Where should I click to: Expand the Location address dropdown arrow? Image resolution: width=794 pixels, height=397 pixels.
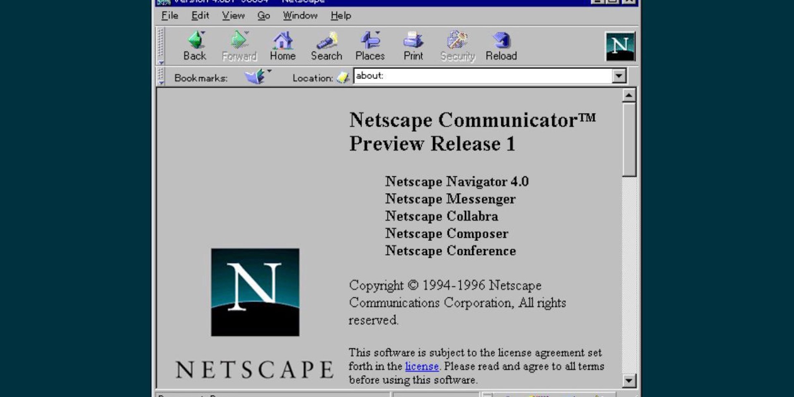[619, 76]
